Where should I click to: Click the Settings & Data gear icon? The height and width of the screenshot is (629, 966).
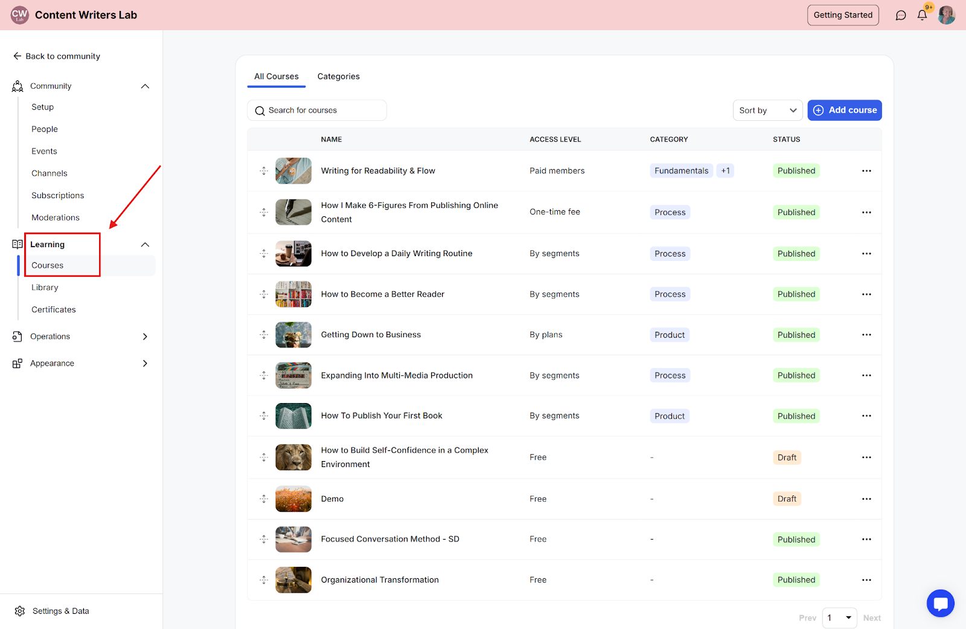click(20, 611)
